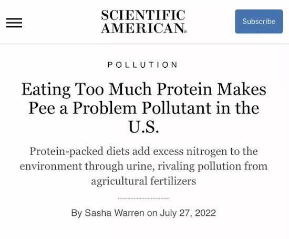Screen dimensions: 289x239
Task: Click the 'agricultural fertilizers' subheading text
Action: click(143, 181)
